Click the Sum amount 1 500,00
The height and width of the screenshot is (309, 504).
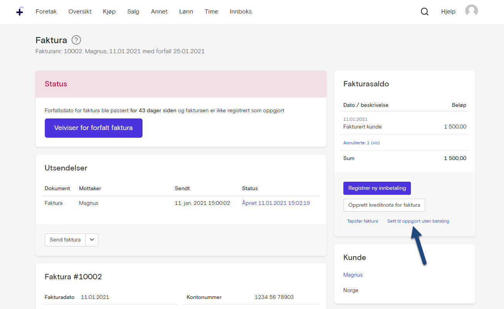pyautogui.click(x=455, y=158)
